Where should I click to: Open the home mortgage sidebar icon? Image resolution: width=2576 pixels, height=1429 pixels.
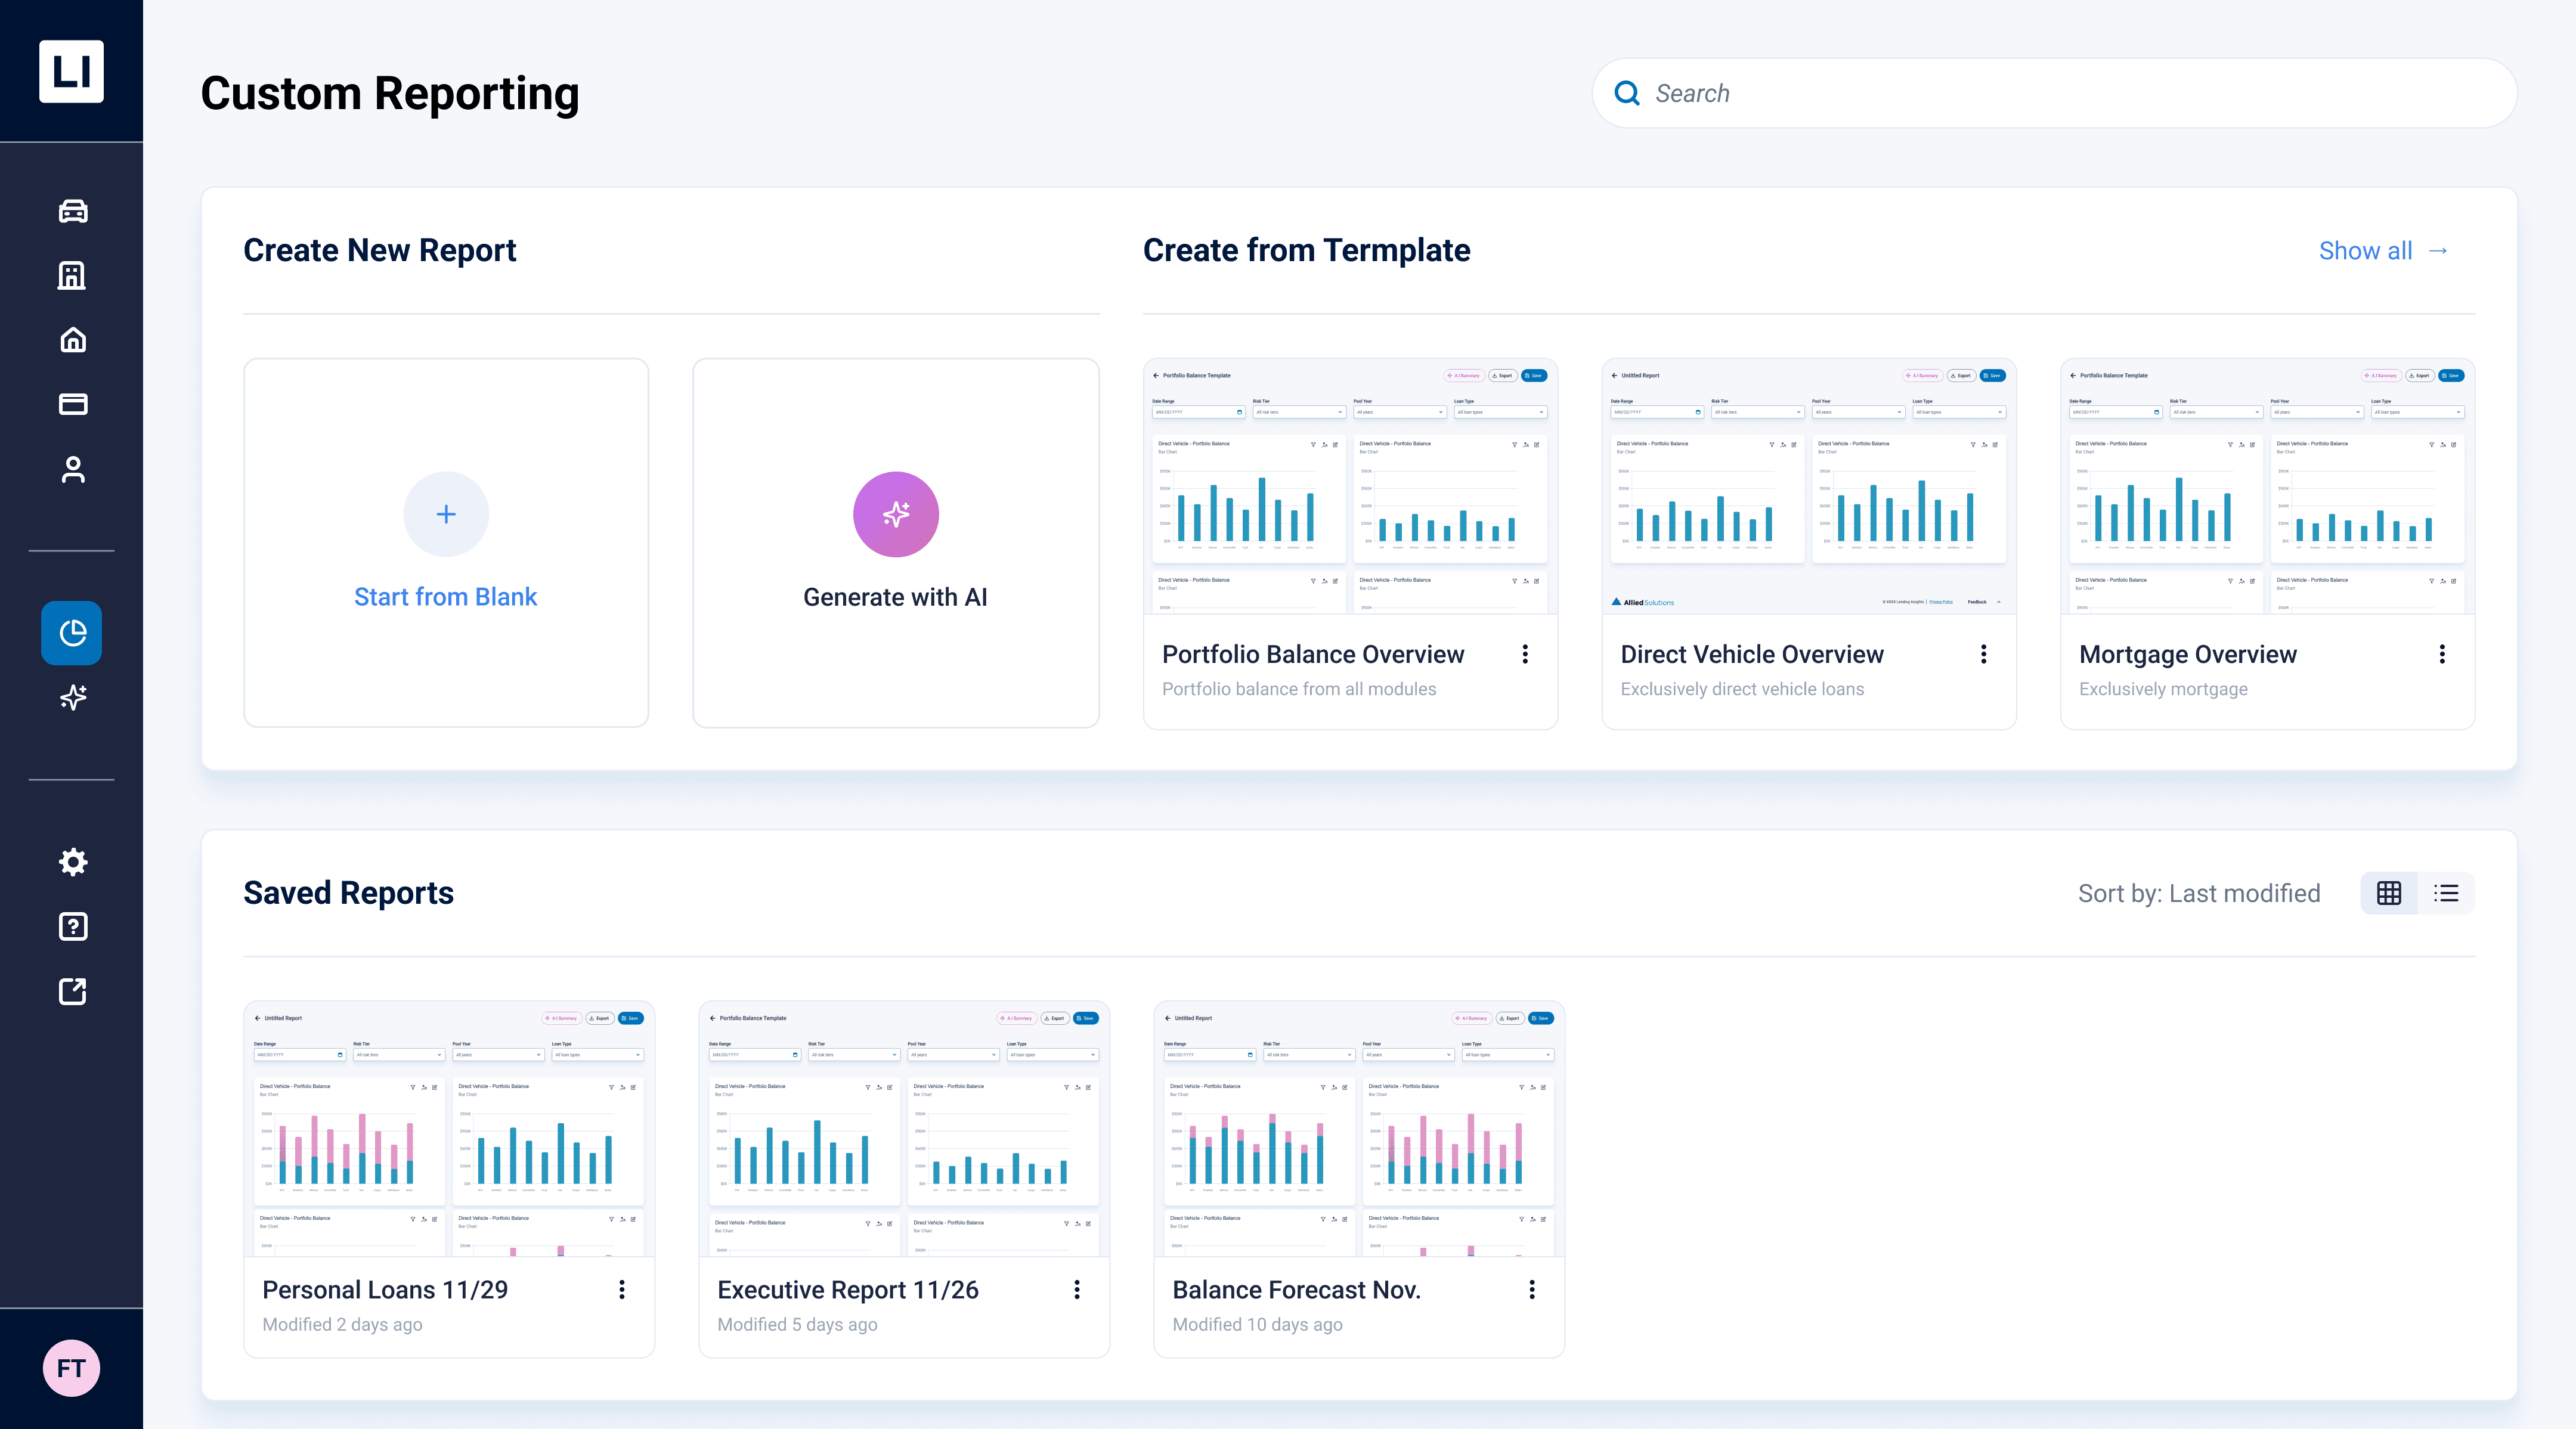coord(72,340)
